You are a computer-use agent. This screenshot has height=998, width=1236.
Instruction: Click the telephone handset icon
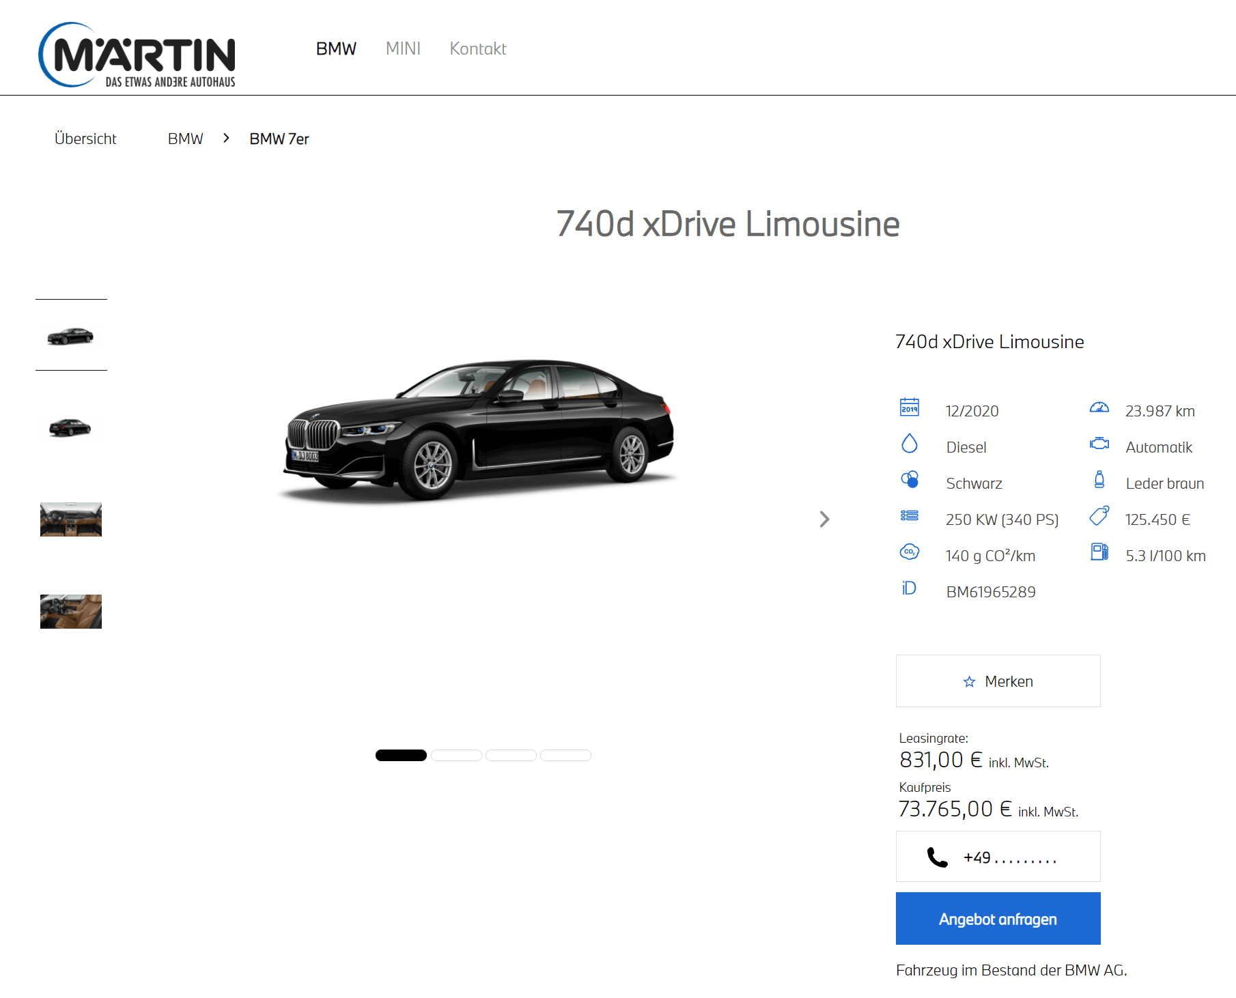tap(938, 857)
